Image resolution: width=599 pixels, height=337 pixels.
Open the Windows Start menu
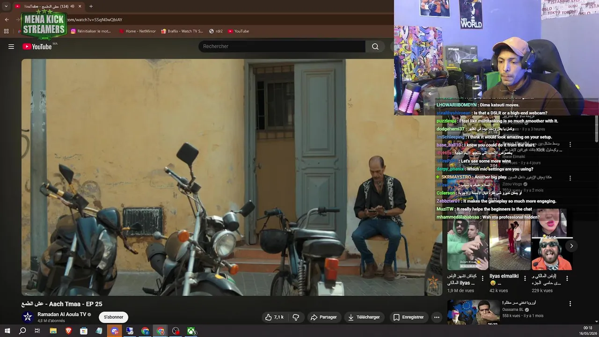(x=7, y=331)
